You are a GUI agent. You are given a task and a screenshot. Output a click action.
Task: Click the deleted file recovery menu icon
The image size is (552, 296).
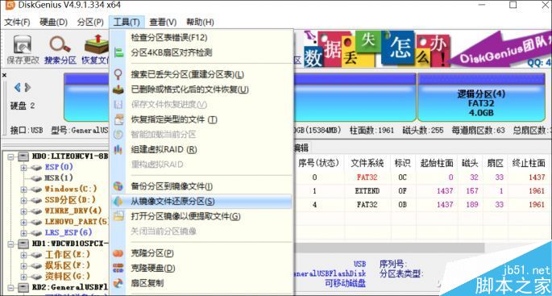coord(118,90)
